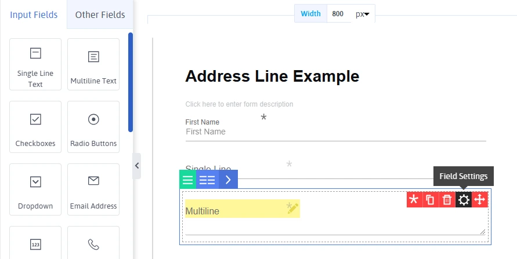The width and height of the screenshot is (517, 259).
Task: Click the green single-column layout icon
Action: (x=188, y=180)
